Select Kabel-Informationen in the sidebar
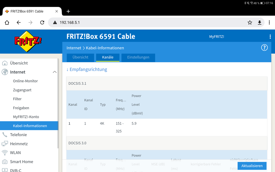275x172 pixels. click(29, 126)
